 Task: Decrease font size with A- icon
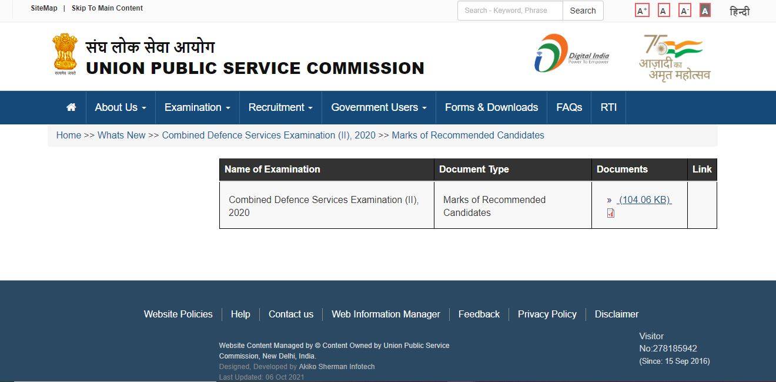pyautogui.click(x=684, y=10)
